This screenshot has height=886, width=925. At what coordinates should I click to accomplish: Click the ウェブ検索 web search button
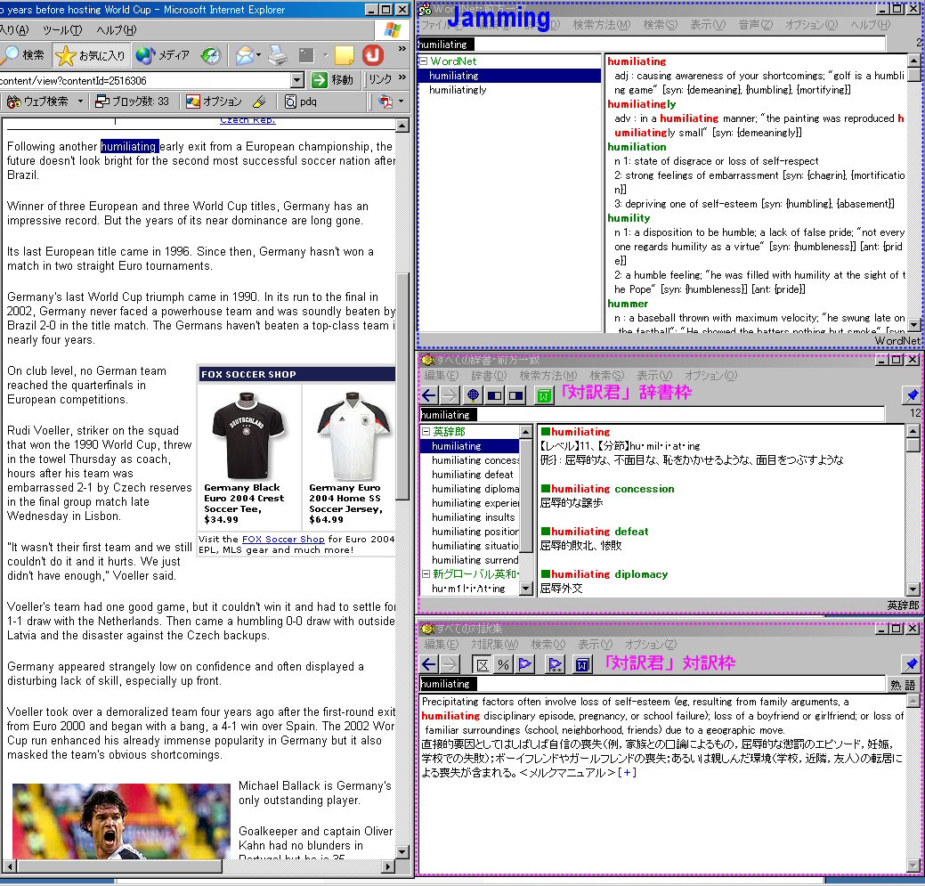pyautogui.click(x=39, y=102)
